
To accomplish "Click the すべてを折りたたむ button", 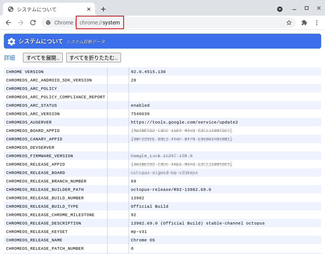I will click(x=93, y=58).
